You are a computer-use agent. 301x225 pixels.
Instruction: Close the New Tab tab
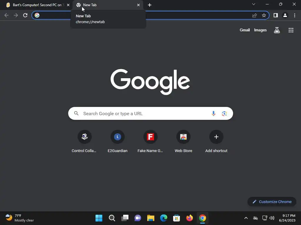[x=138, y=5]
